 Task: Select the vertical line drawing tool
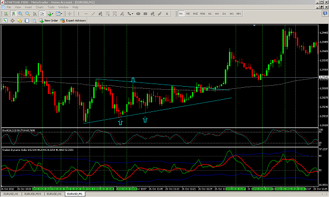[78, 14]
